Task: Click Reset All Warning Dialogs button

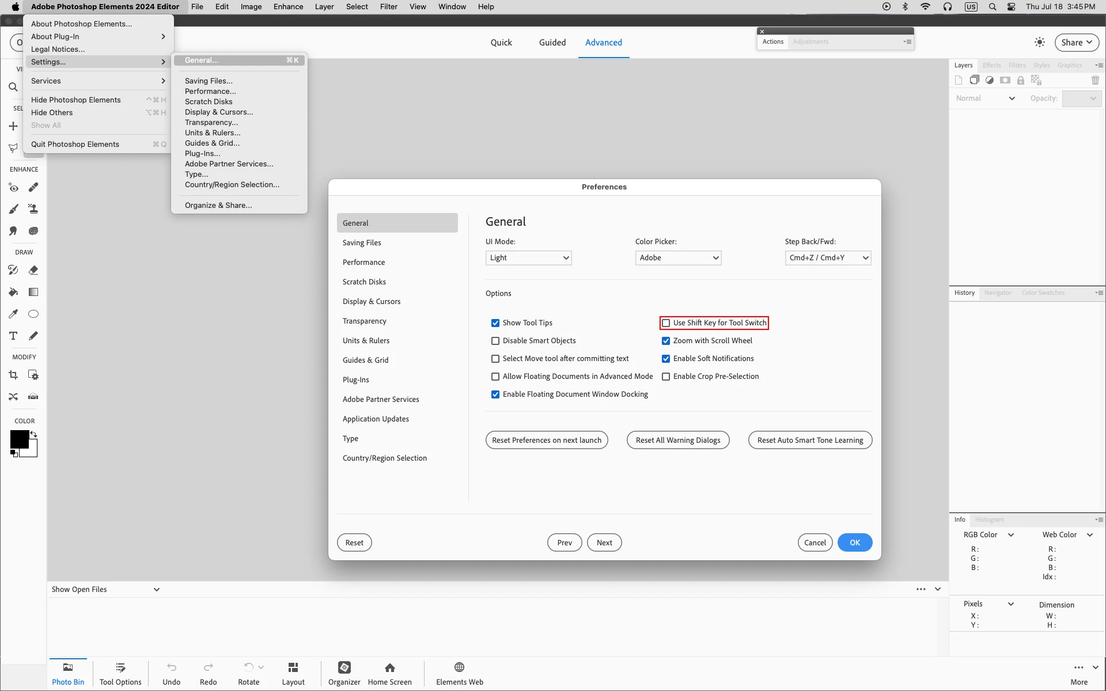Action: tap(678, 441)
